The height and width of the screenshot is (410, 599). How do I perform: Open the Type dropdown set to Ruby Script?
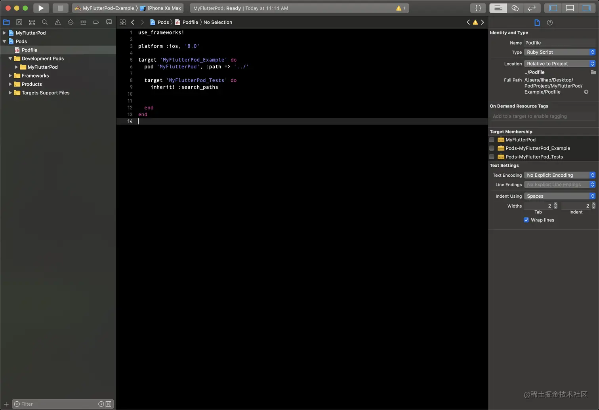point(559,52)
